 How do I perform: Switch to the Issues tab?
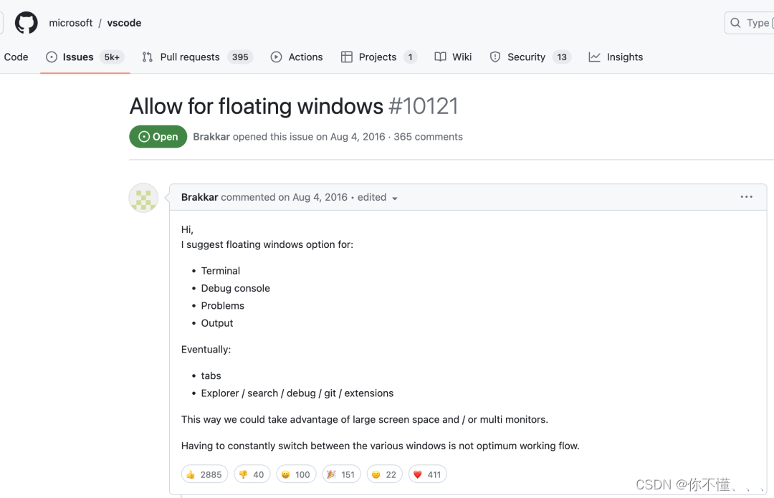(85, 57)
